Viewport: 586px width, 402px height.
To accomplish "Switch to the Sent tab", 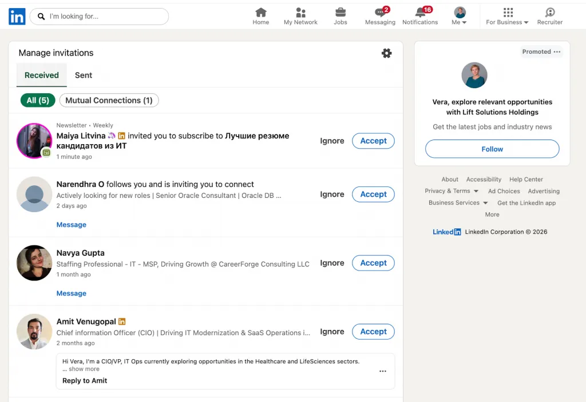I will (84, 75).
